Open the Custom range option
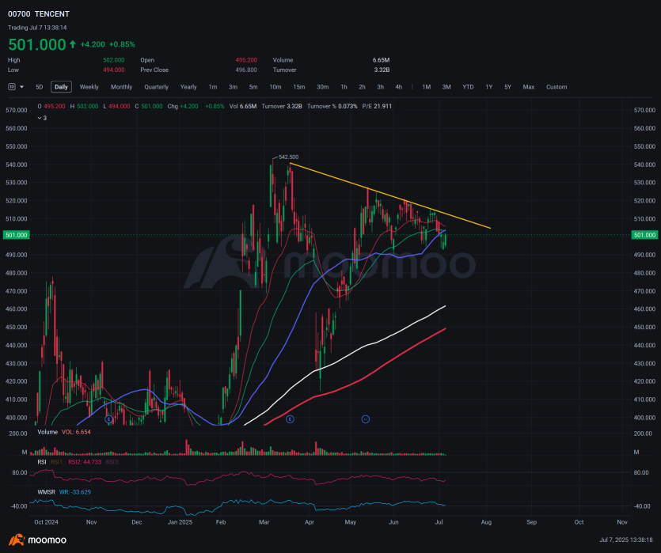This screenshot has height=553, width=661. [x=557, y=87]
